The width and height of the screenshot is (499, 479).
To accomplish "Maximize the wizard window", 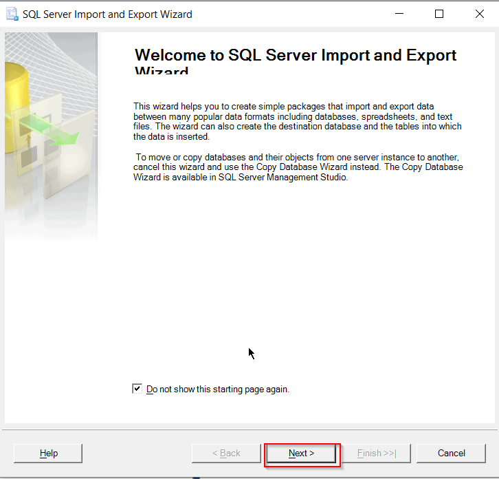I will pos(439,14).
